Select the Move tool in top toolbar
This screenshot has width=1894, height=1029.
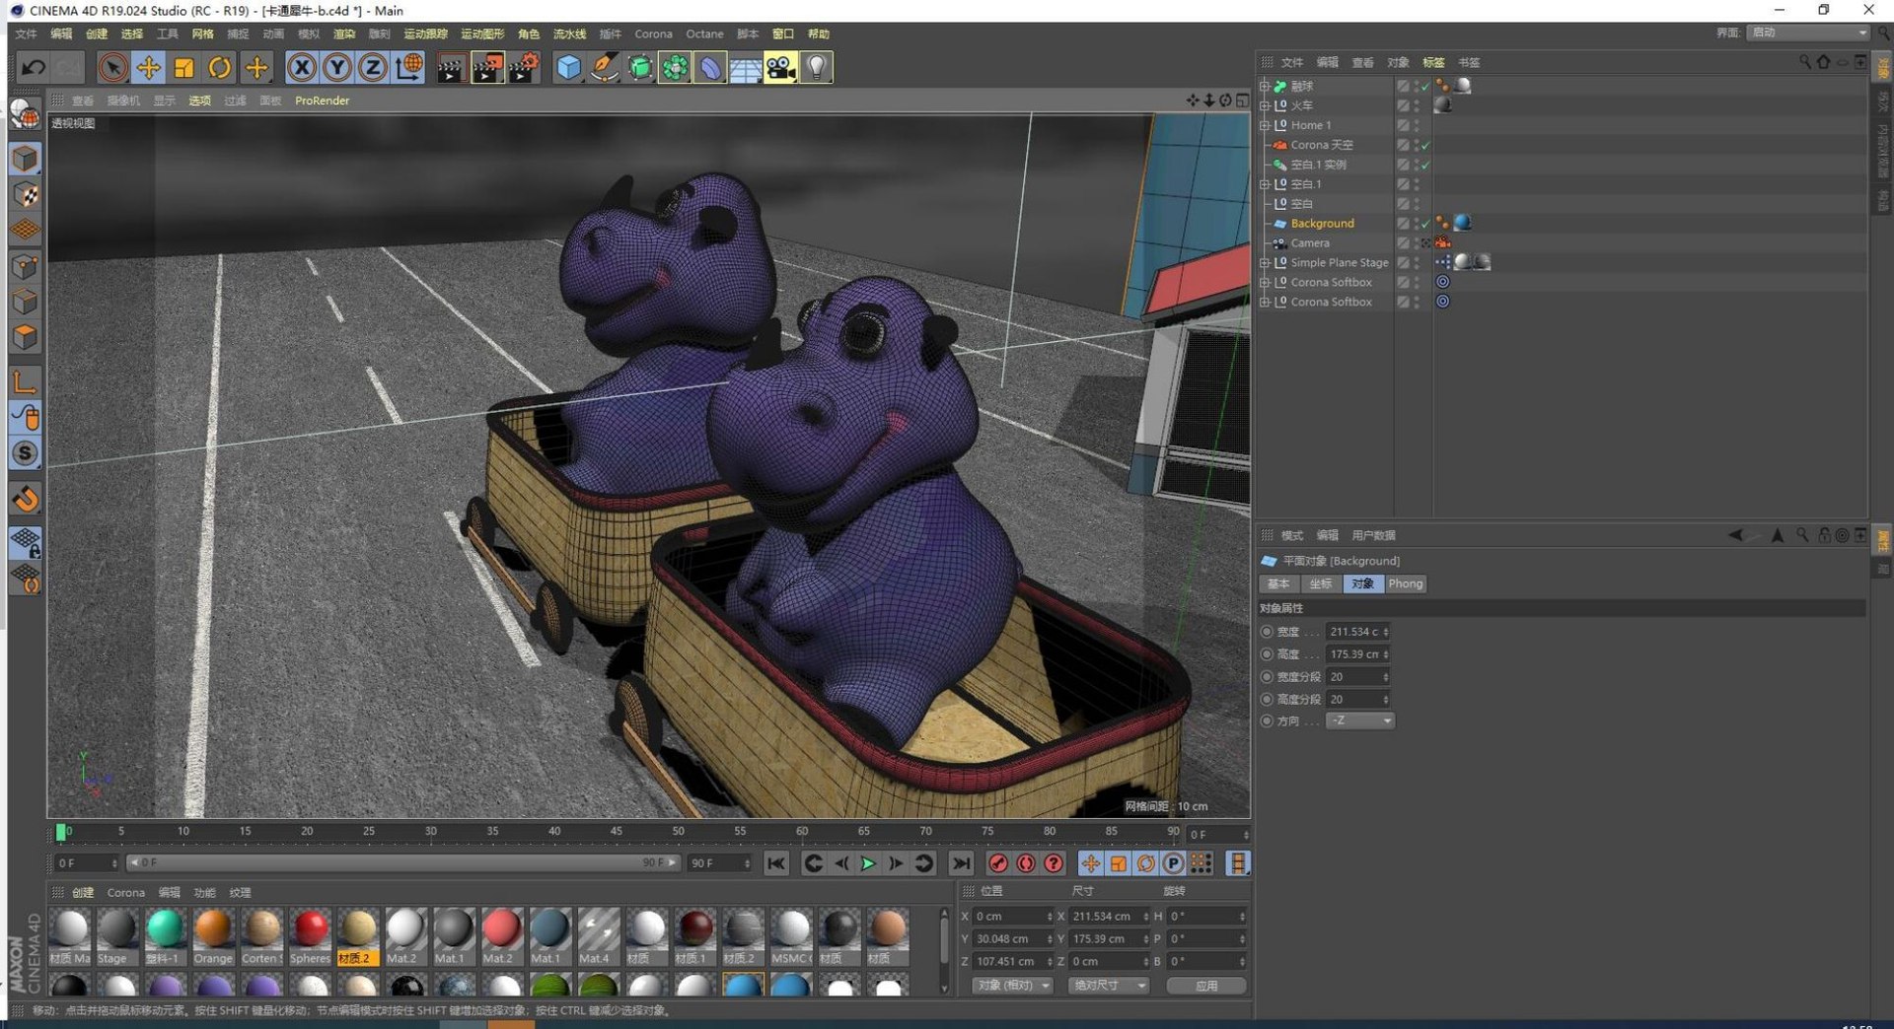coord(149,67)
